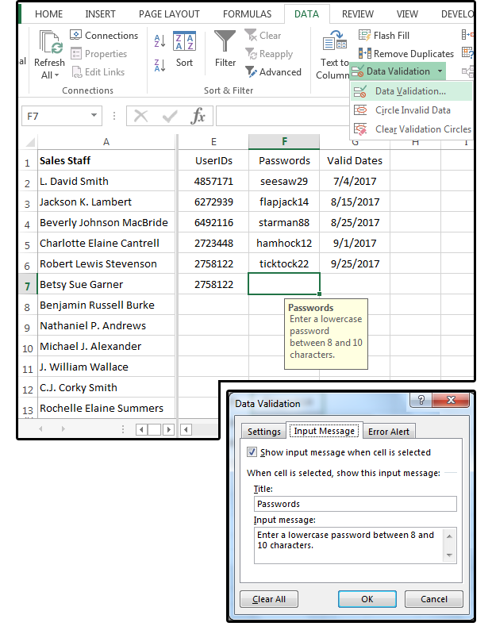Click the formula bar enter checkmark
Image resolution: width=492 pixels, height=630 pixels.
(x=170, y=117)
